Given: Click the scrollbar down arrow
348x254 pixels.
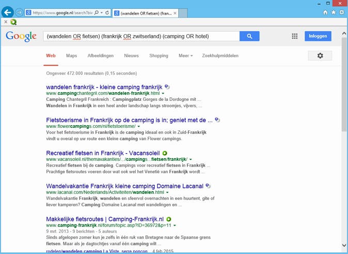Looking at the screenshot, I should tap(344, 246).
